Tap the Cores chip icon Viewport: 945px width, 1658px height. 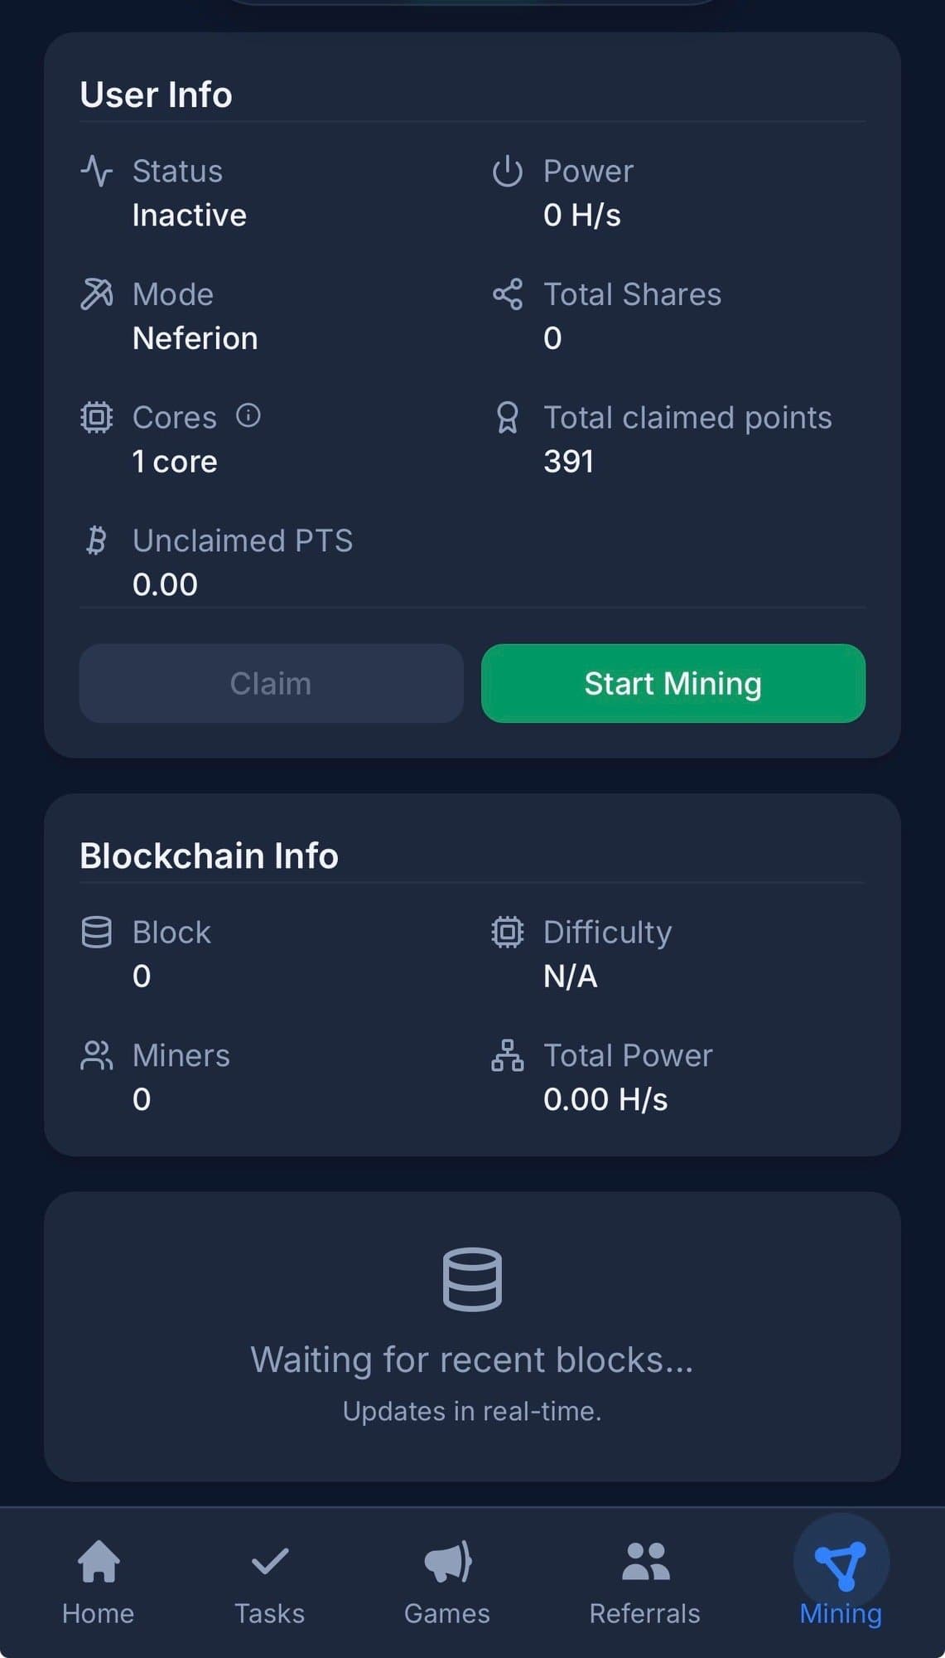(97, 417)
